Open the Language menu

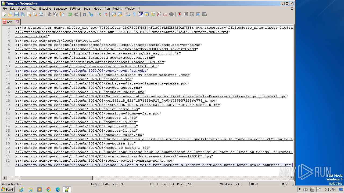(x=60, y=9)
